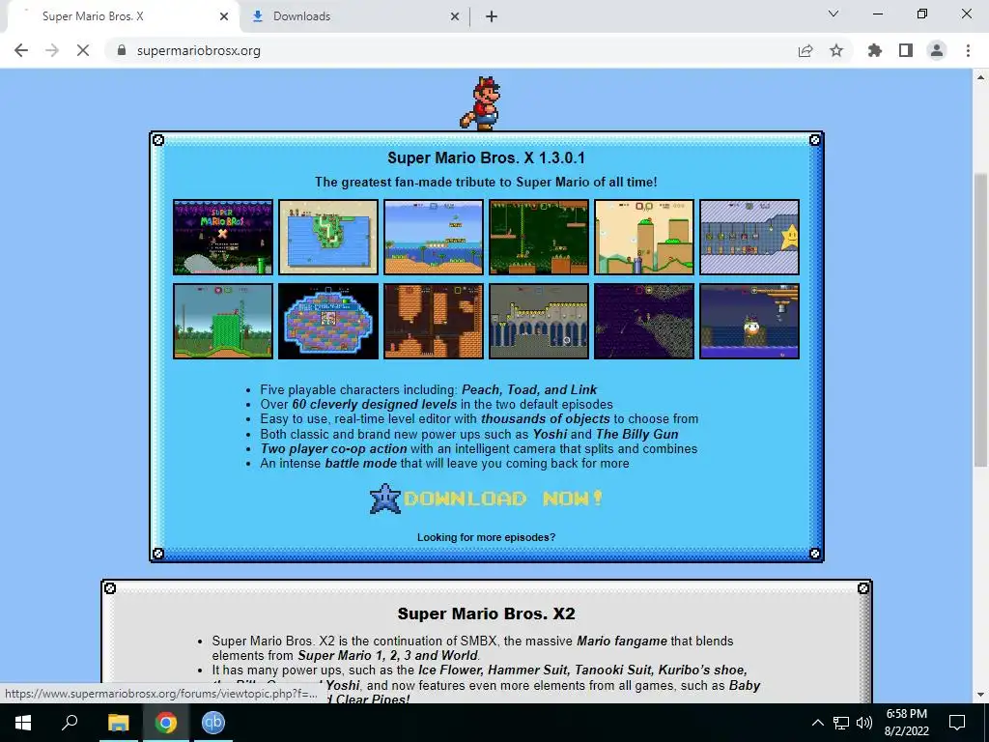
Task: Open Chrome's three-dot menu
Action: coord(968,50)
